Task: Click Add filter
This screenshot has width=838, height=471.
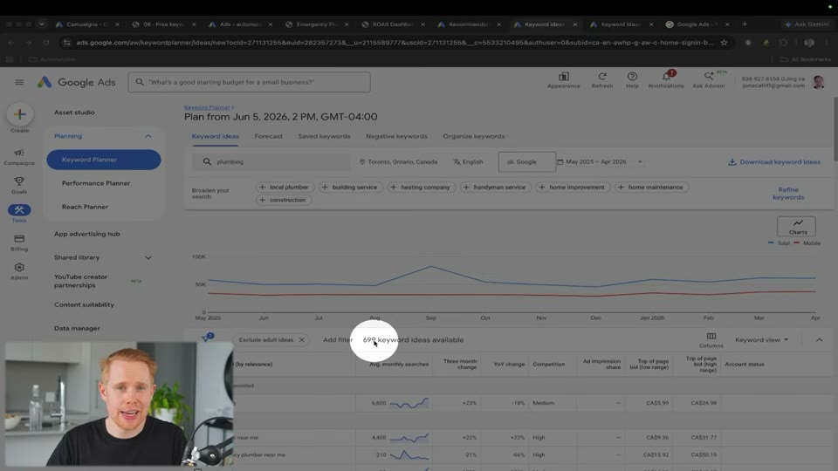Action: coord(338,339)
